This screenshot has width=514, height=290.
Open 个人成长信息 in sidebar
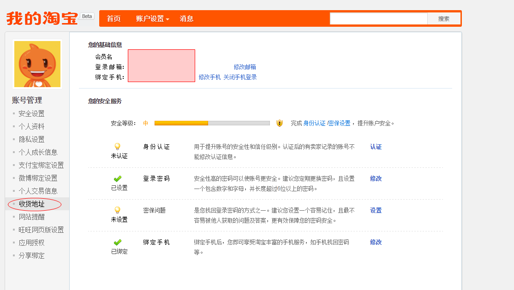click(38, 152)
